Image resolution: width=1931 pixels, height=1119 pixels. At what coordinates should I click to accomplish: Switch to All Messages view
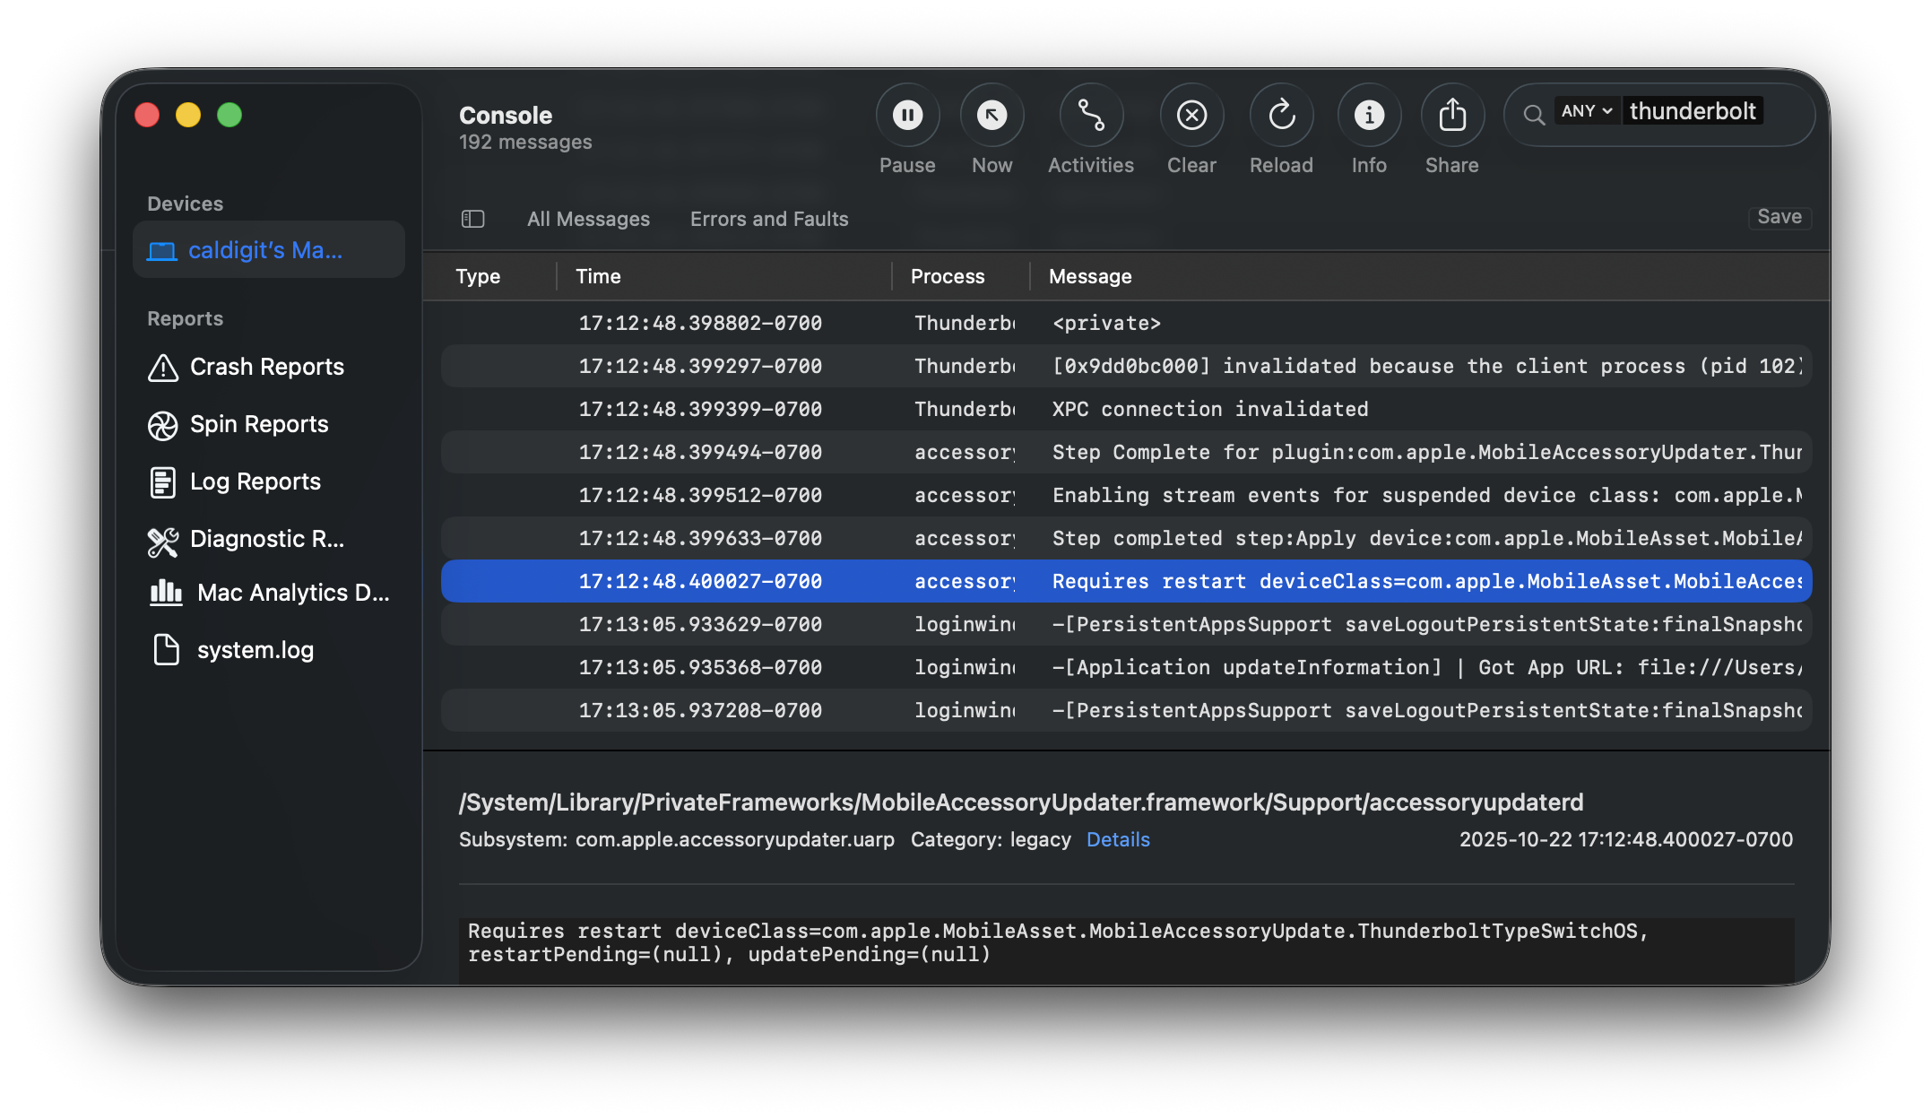click(589, 218)
